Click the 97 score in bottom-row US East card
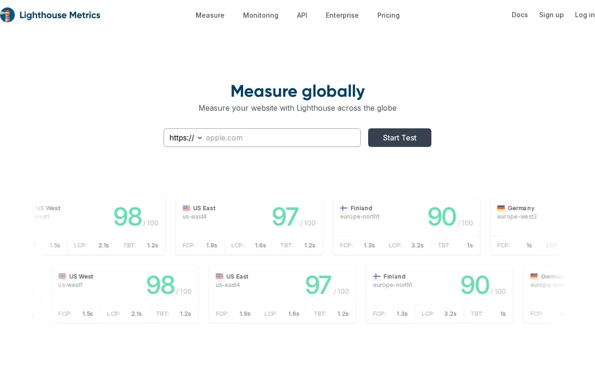This screenshot has width=595, height=372. 318,285
